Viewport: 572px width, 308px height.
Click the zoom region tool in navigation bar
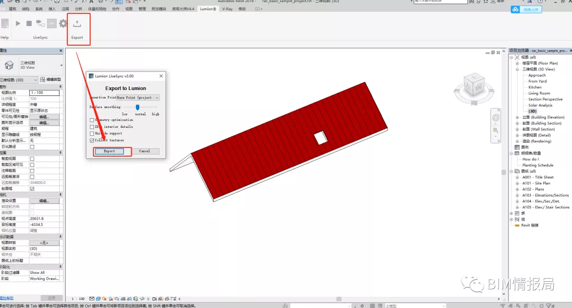tap(496, 131)
